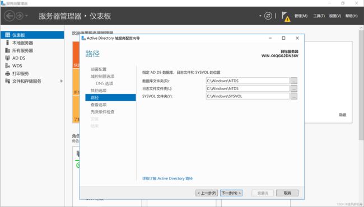This screenshot has width=364, height=207.
Task: Open the navigation history dropdown arrow
Action: (26, 16)
